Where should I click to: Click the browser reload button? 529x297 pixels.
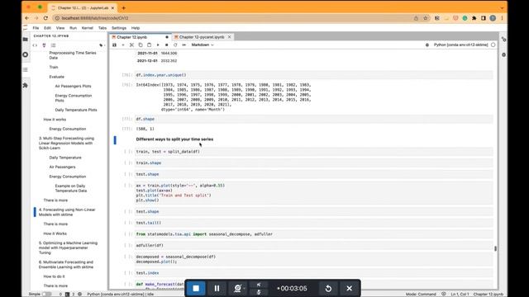(45, 18)
